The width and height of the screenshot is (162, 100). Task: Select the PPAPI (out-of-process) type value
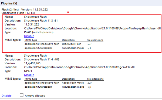(39, 32)
